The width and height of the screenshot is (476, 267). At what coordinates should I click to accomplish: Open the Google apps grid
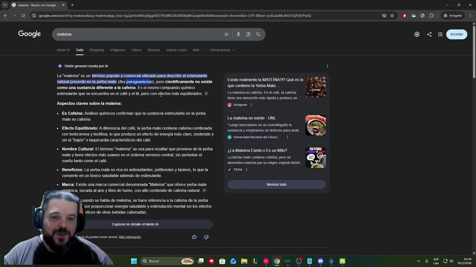tap(440, 34)
